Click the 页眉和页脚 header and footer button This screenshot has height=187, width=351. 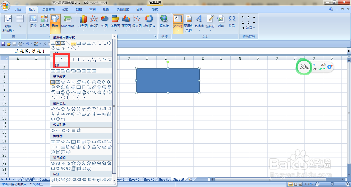[189, 23]
